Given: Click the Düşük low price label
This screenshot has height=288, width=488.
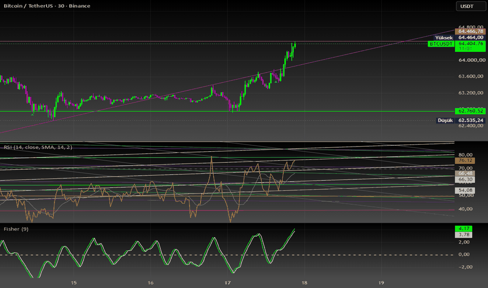Looking at the screenshot, I should point(445,120).
